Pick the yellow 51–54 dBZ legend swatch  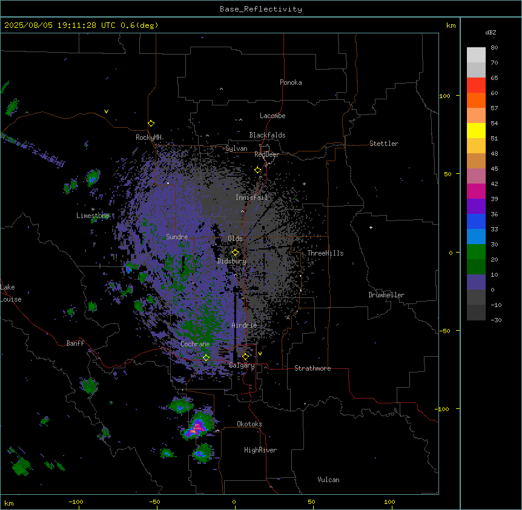click(476, 130)
